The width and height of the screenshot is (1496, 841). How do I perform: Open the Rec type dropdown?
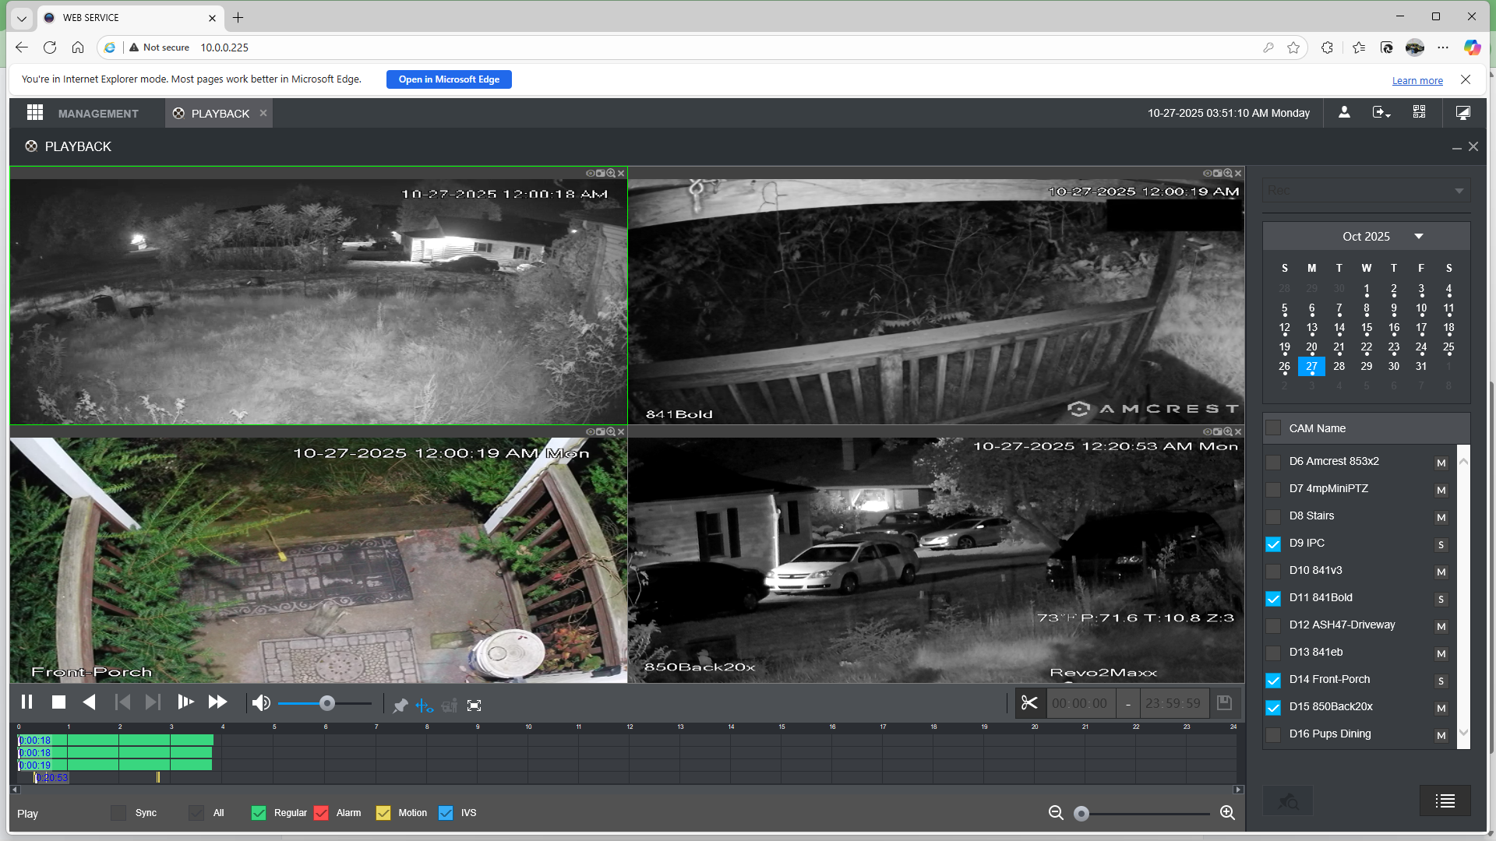point(1366,191)
